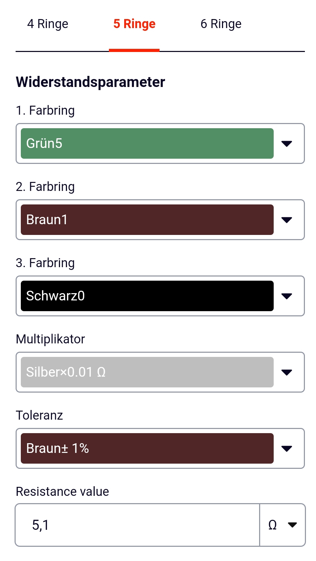The height and width of the screenshot is (561, 316).
Task: Expand the 3. Farbring dropdown arrow
Action: click(287, 296)
